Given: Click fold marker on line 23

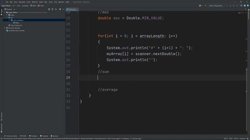Looking at the screenshot, I should [79, 42].
